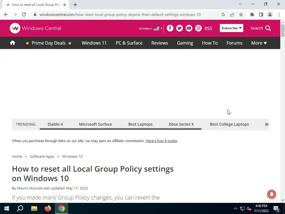Image resolution: width=285 pixels, height=214 pixels.
Task: Open Windows Central Twitter icon
Action: 180,28
